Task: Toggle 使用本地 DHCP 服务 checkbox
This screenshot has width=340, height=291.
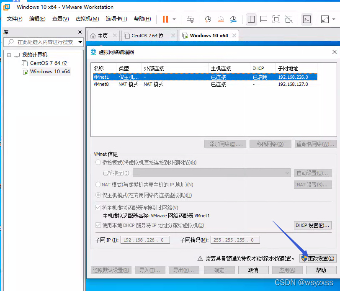Action: coord(98,225)
